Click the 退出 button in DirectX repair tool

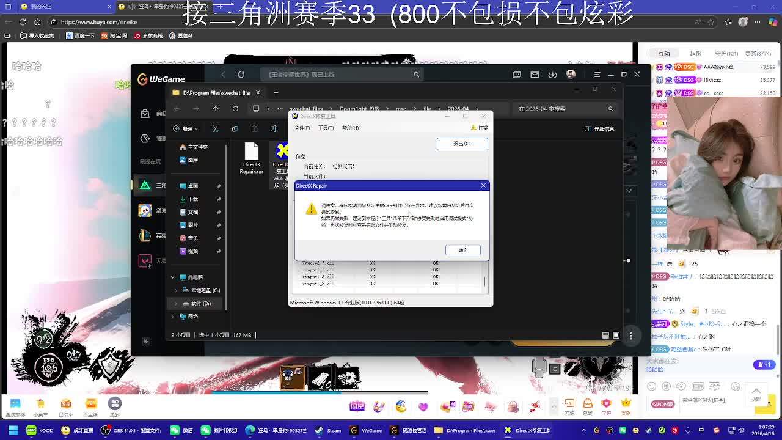point(462,144)
